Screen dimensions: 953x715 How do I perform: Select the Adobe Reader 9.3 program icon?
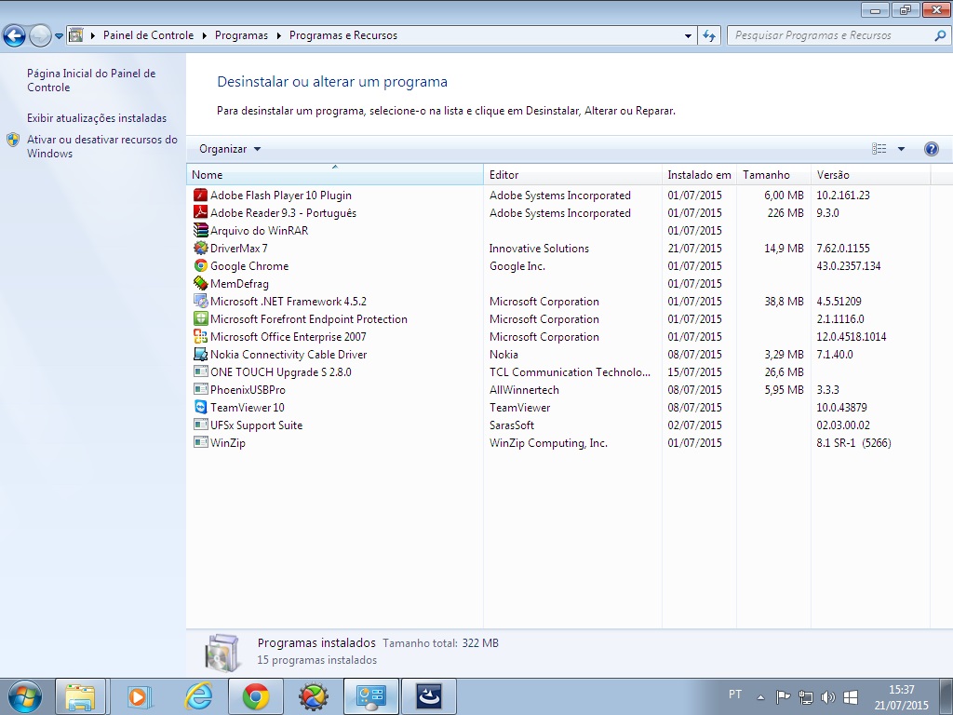pyautogui.click(x=201, y=213)
